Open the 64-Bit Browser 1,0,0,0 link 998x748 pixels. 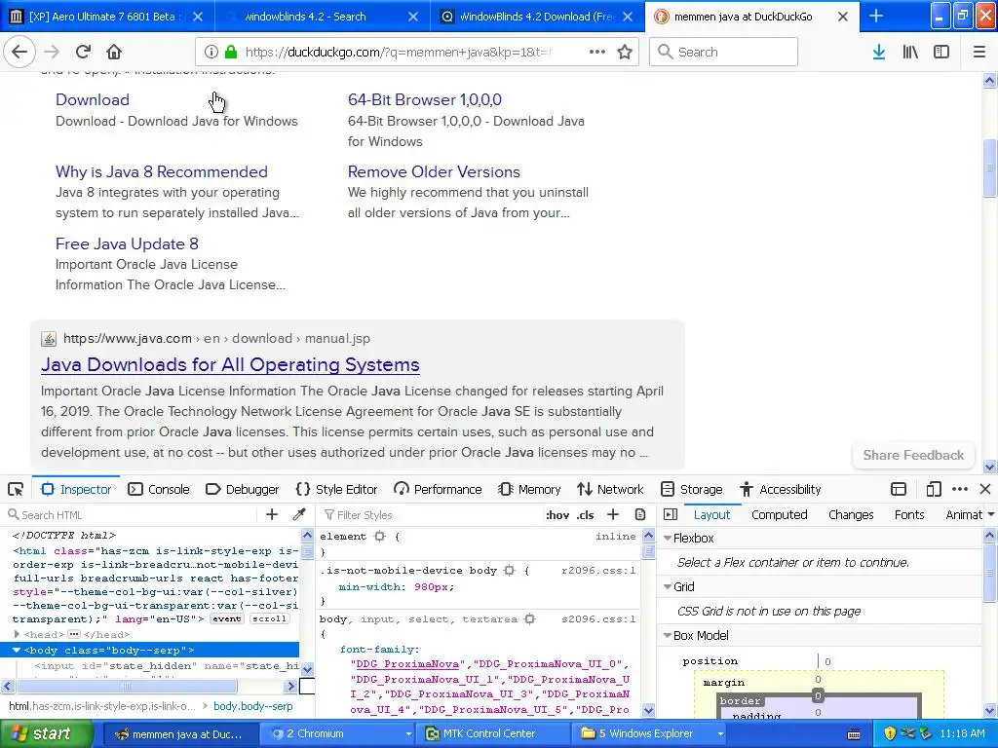(425, 99)
